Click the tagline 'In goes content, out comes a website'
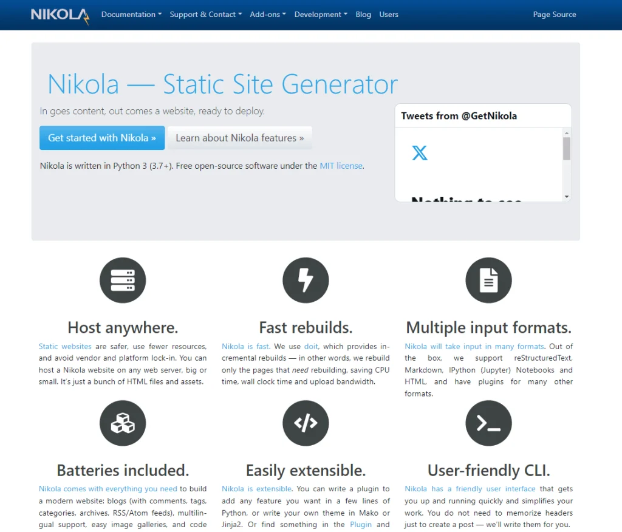Viewport: 622px width, 532px height. [x=152, y=111]
